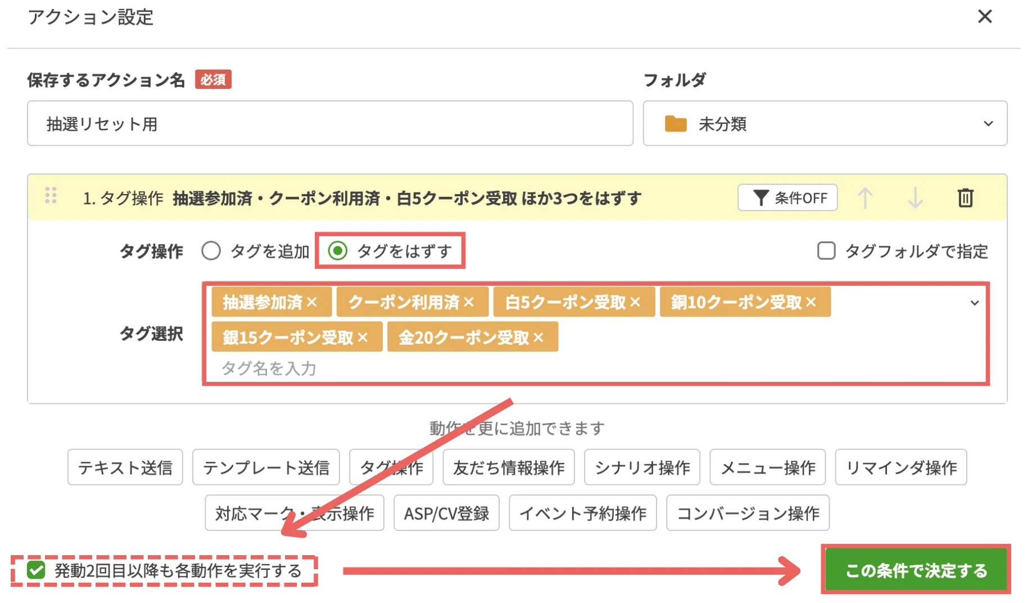Click the action 1 summary title text
Image resolution: width=1032 pixels, height=603 pixels.
pyautogui.click(x=407, y=198)
